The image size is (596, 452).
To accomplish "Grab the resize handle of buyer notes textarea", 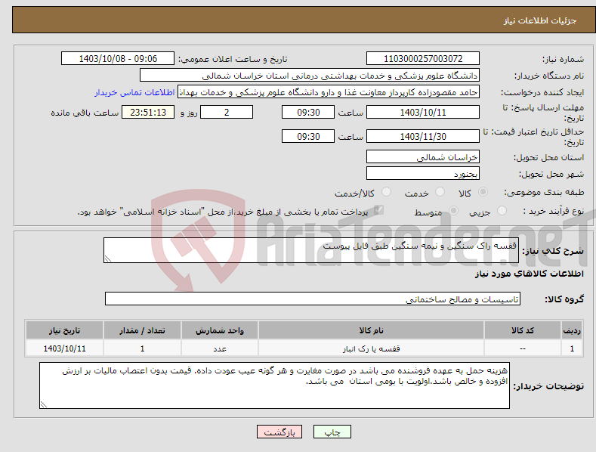I will 44,404.
